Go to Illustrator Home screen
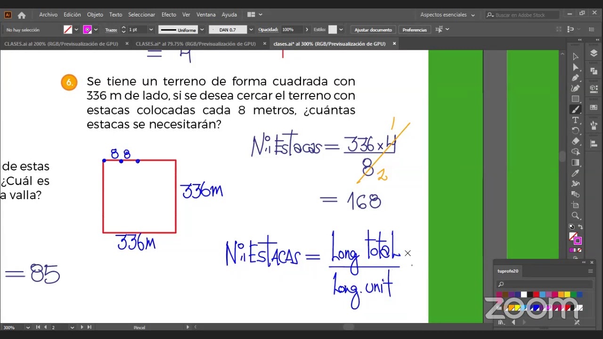Viewport: 603px width, 339px height. (x=22, y=15)
